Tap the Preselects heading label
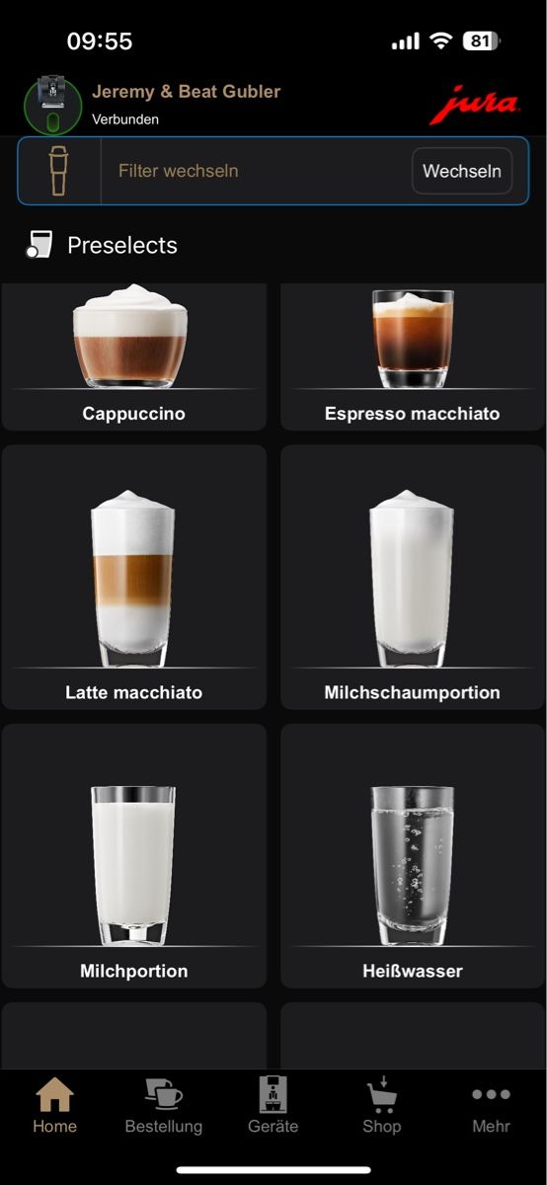Screen dimensions: 547x1185 tap(122, 246)
